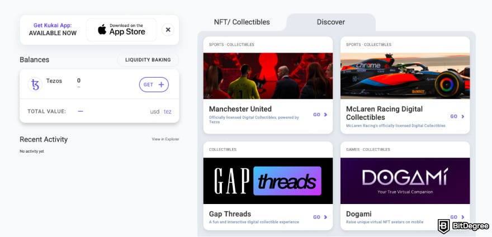
Task: Click the "No activity yet" text
Action: pyautogui.click(x=32, y=151)
